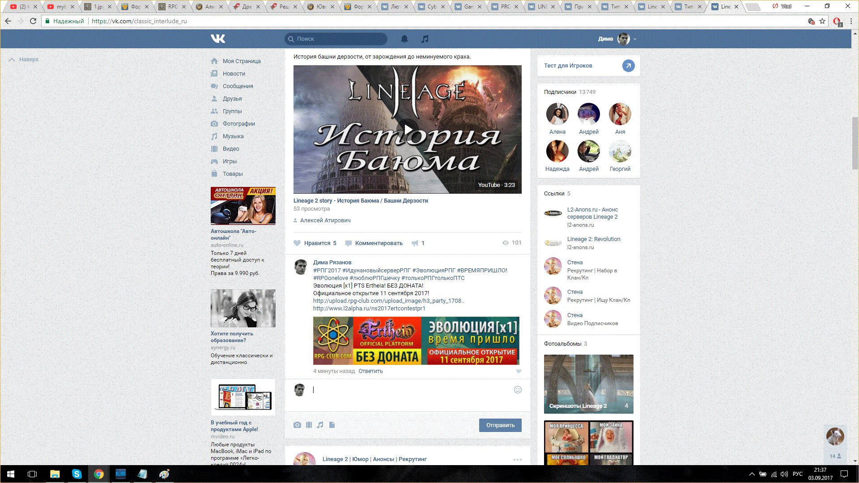The width and height of the screenshot is (859, 483).
Task: Click Наверх to go to top
Action: coord(24,59)
